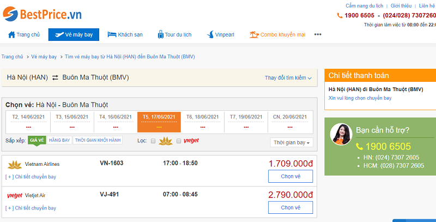Click the Vinpearl bird icon
The image size is (436, 222).
pyautogui.click(x=210, y=35)
